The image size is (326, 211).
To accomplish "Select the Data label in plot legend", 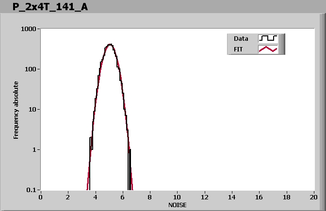I will [241, 38].
